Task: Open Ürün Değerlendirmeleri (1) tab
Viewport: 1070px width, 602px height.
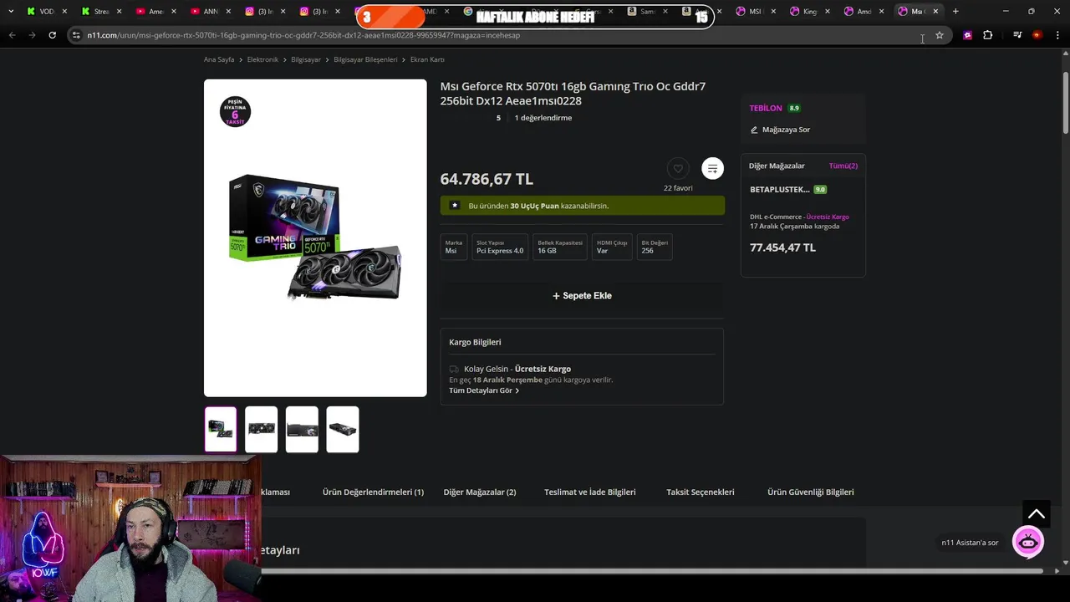Action: [373, 492]
